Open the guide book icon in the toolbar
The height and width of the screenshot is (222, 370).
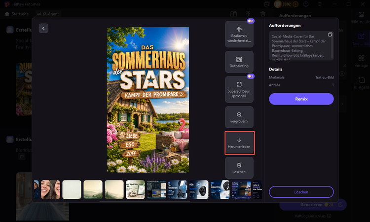click(234, 14)
